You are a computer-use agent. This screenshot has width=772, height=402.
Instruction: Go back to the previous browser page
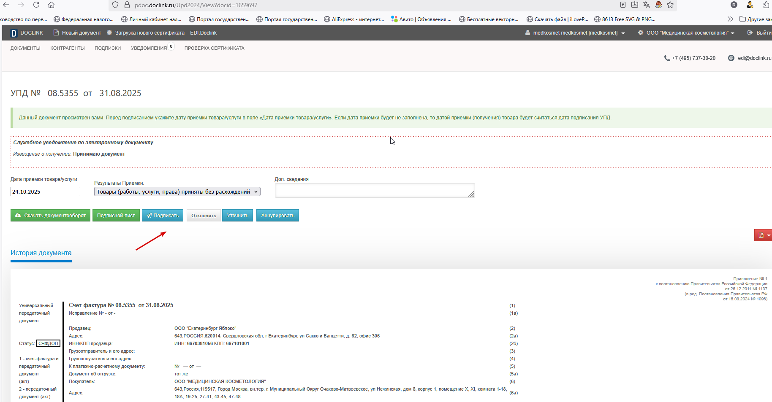pos(6,5)
